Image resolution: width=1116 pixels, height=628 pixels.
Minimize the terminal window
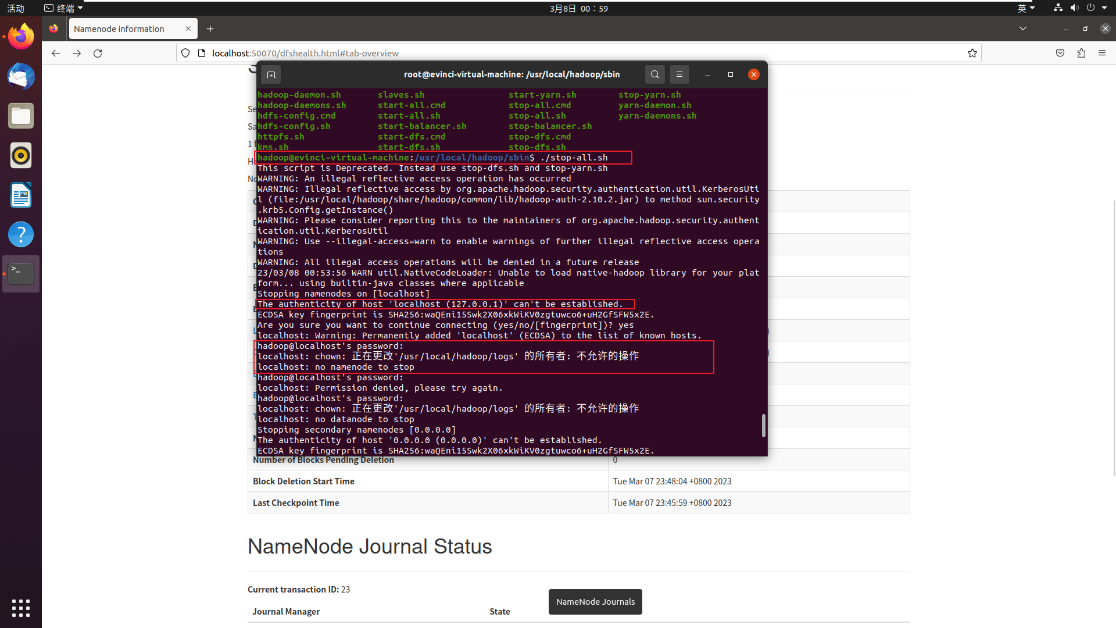point(707,74)
